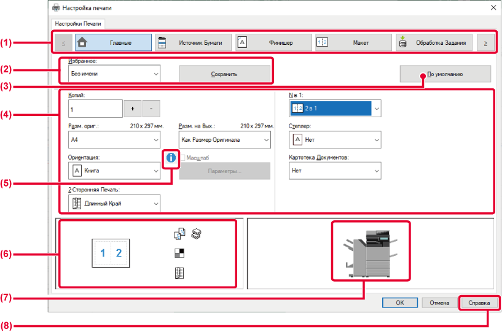Click the collate pages icon in preview
502x332 pixels.
(x=179, y=233)
